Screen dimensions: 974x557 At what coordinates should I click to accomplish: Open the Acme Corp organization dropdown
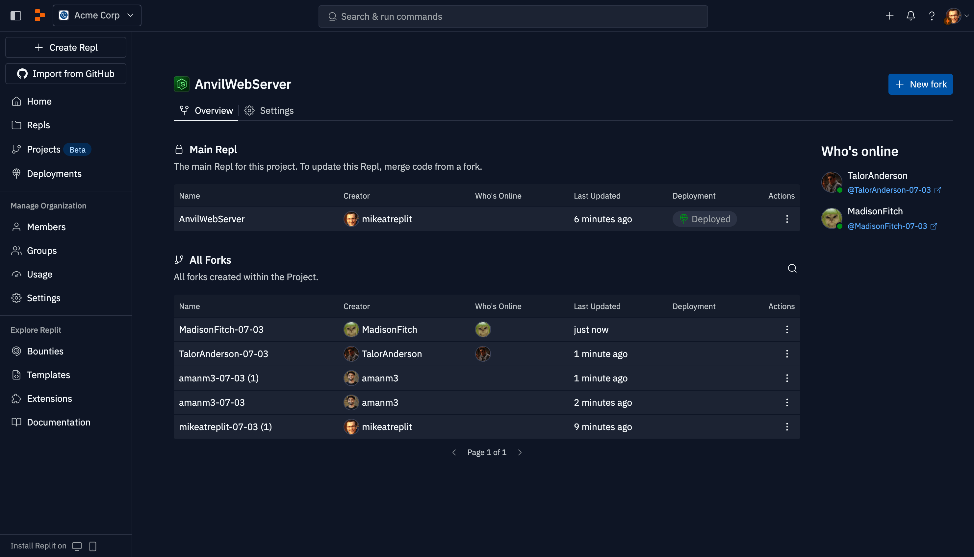(x=97, y=15)
